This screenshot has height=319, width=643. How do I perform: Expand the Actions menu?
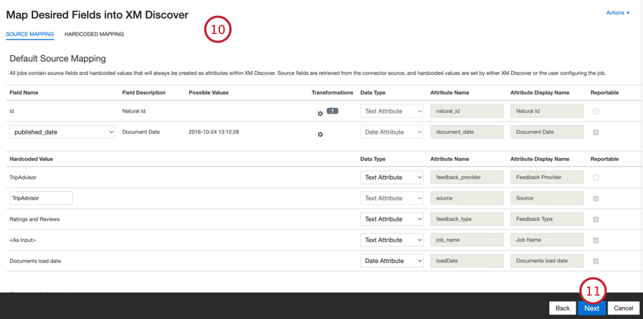[x=617, y=13]
